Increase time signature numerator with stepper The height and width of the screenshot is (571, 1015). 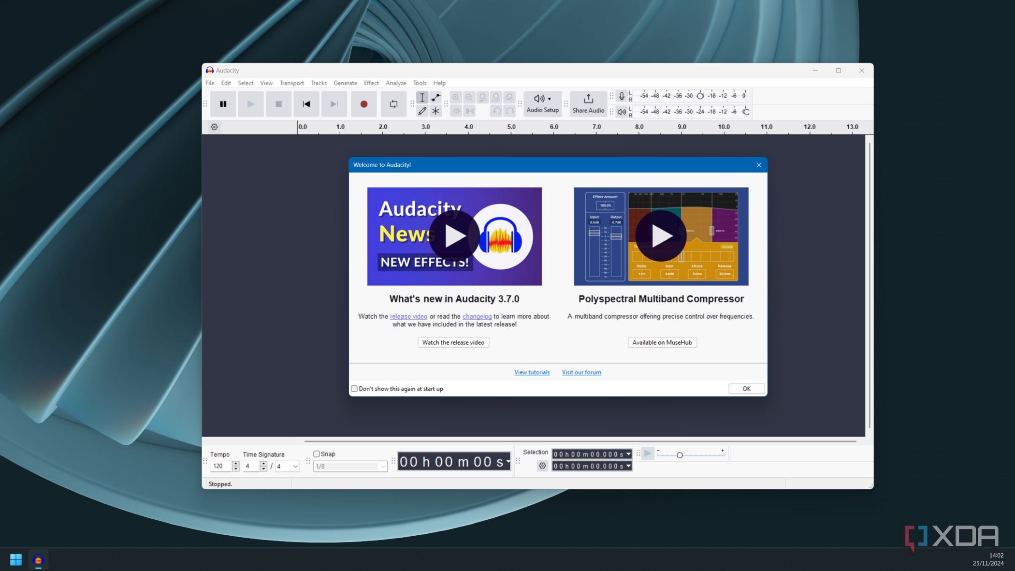(x=263, y=464)
